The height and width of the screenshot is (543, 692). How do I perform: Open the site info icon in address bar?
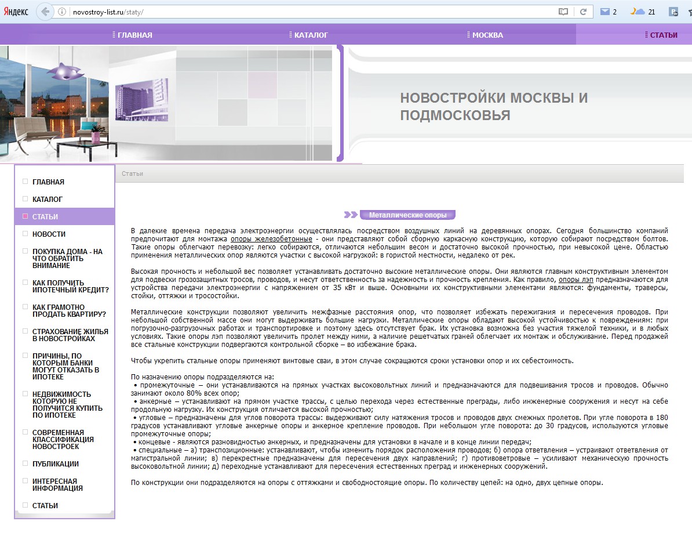coord(62,12)
